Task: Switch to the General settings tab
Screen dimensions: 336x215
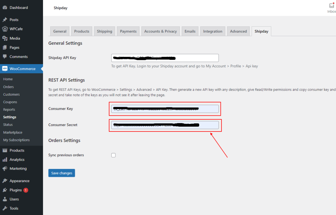Action: click(60, 31)
